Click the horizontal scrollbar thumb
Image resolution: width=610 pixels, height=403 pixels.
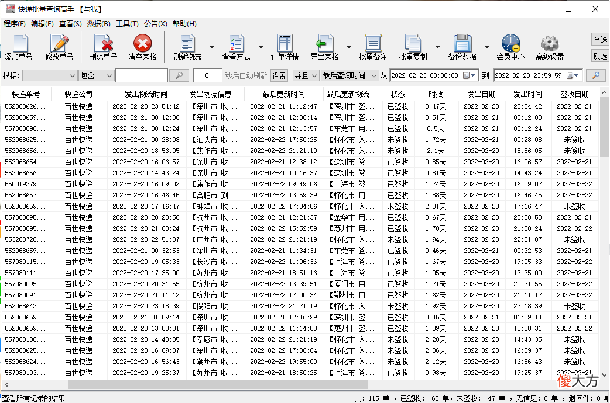[x=217, y=384]
